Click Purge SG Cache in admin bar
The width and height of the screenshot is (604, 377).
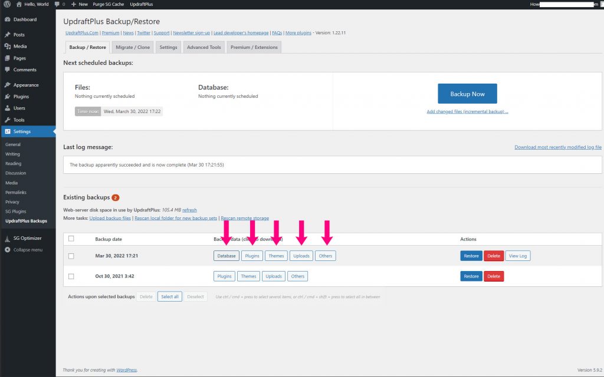(x=109, y=4)
